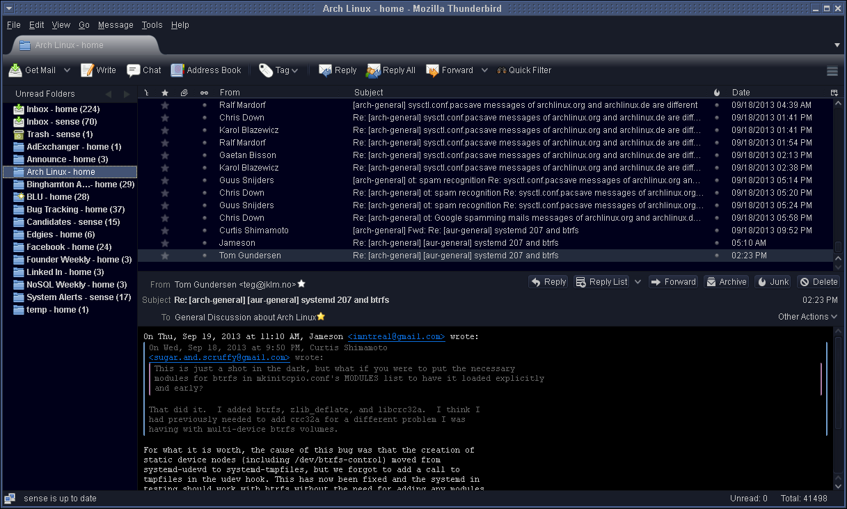Star the Curtis Shimamoto message
The image size is (847, 509).
165,230
